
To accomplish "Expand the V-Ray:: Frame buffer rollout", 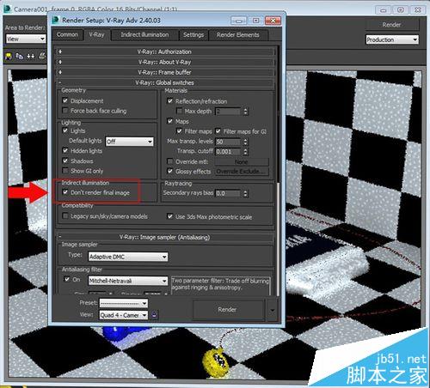I will [165, 72].
